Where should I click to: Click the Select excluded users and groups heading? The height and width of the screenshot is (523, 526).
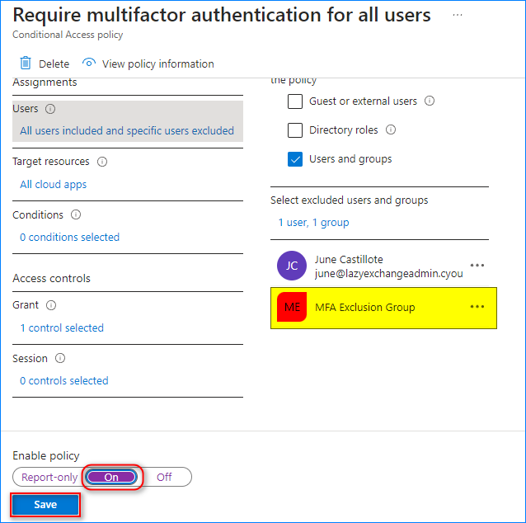(x=350, y=200)
